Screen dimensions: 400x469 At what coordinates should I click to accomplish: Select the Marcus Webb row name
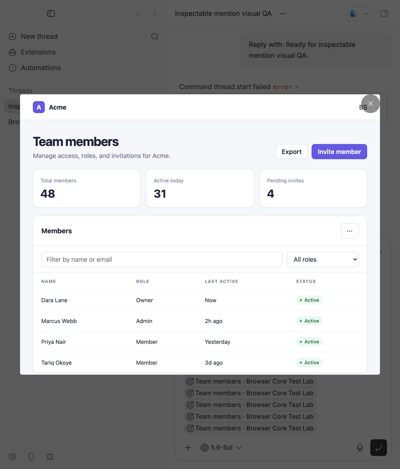click(59, 321)
